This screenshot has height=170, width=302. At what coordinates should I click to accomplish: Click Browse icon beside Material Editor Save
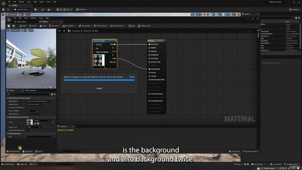14,26
